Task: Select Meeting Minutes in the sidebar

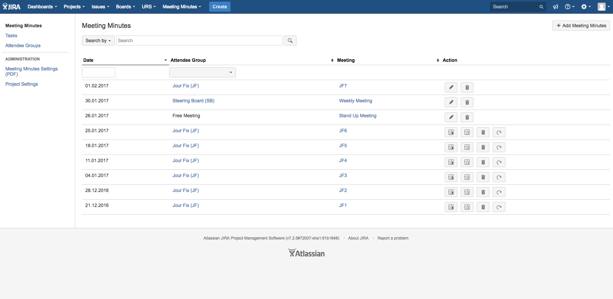Action: [24, 26]
